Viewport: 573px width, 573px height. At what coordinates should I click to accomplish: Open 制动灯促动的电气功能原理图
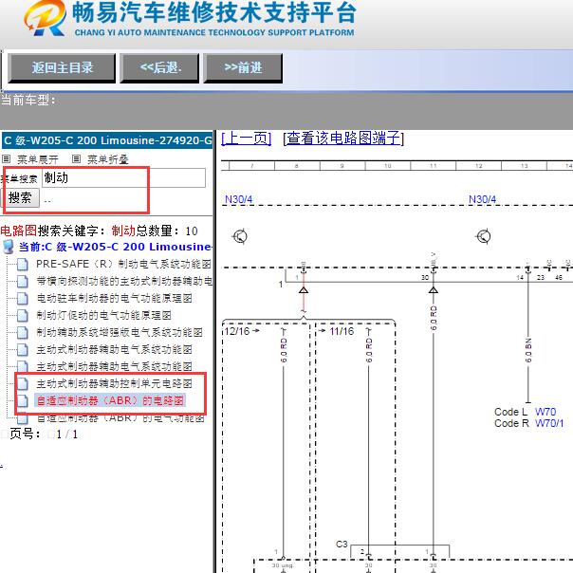click(x=103, y=315)
